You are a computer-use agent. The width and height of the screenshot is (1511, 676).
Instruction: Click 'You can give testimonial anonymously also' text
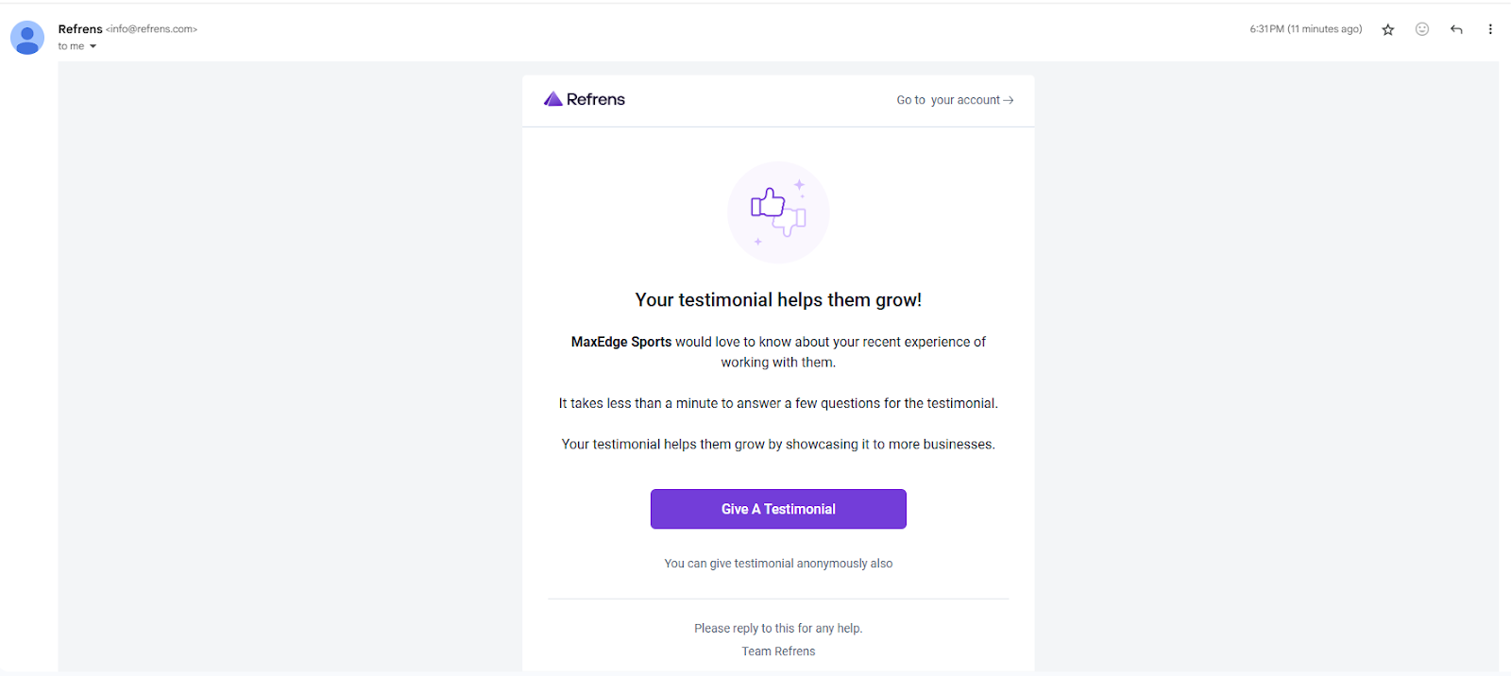(778, 564)
